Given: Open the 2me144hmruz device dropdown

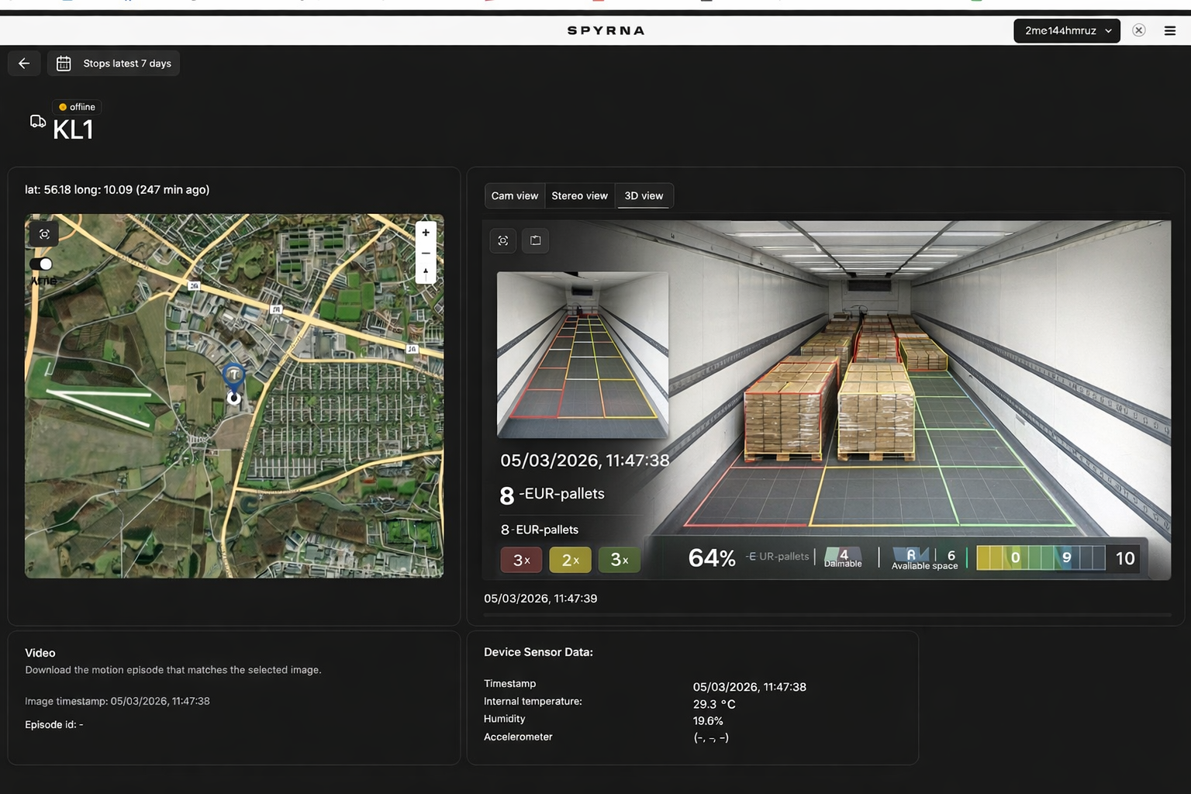Looking at the screenshot, I should 1066,30.
